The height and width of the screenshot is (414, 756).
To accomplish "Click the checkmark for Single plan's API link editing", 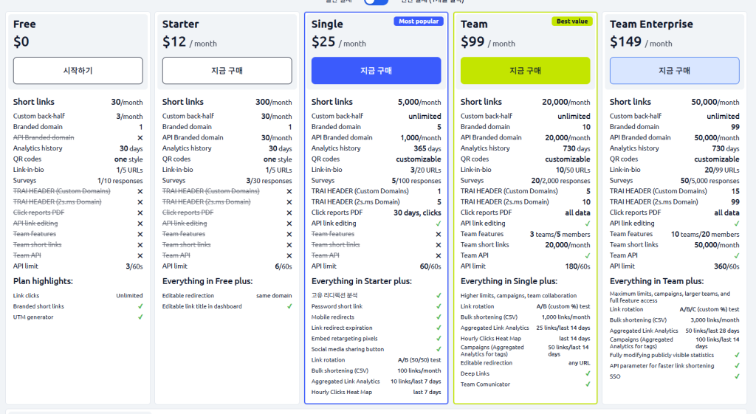I will pyautogui.click(x=439, y=224).
